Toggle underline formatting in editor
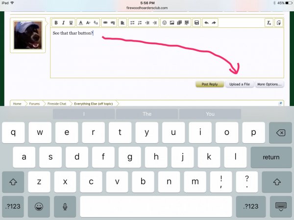This screenshot has width=294, height=220. [x=71, y=22]
